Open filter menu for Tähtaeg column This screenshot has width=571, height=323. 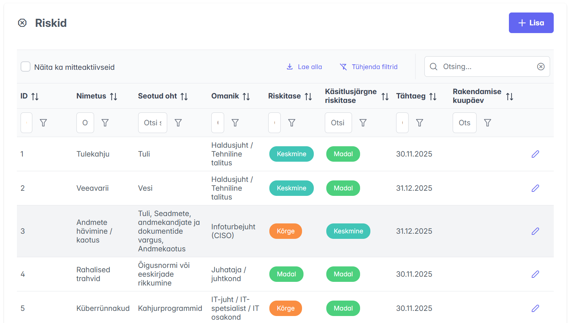[x=419, y=123]
